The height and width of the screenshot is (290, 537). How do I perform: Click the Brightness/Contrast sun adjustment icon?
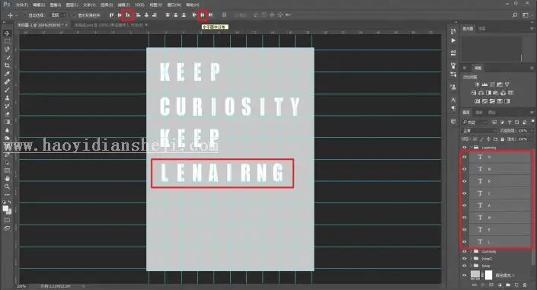pyautogui.click(x=477, y=84)
